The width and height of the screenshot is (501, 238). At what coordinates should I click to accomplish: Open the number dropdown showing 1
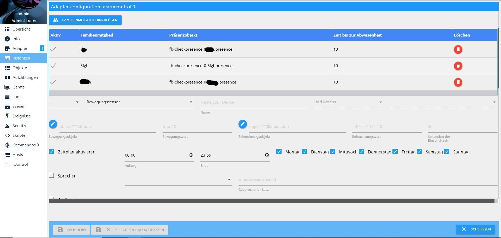(64, 102)
